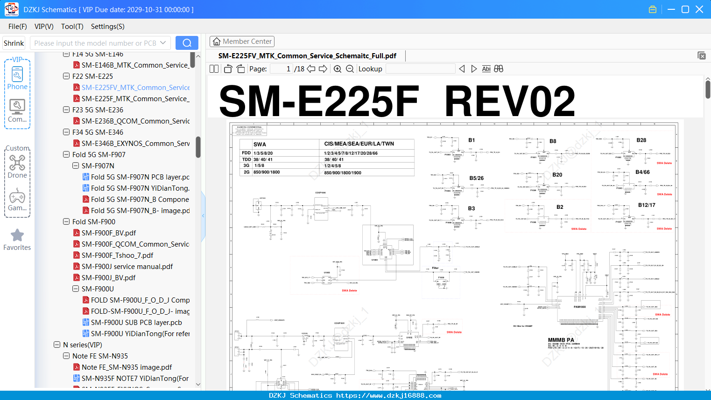Collapse the SM-F900U subfolder
The height and width of the screenshot is (400, 711).
[x=76, y=289]
